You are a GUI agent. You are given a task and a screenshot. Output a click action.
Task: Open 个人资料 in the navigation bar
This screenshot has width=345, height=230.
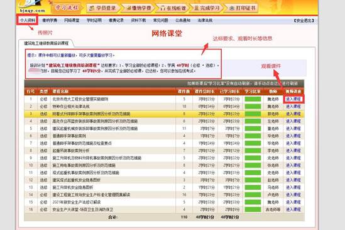pyautogui.click(x=28, y=21)
